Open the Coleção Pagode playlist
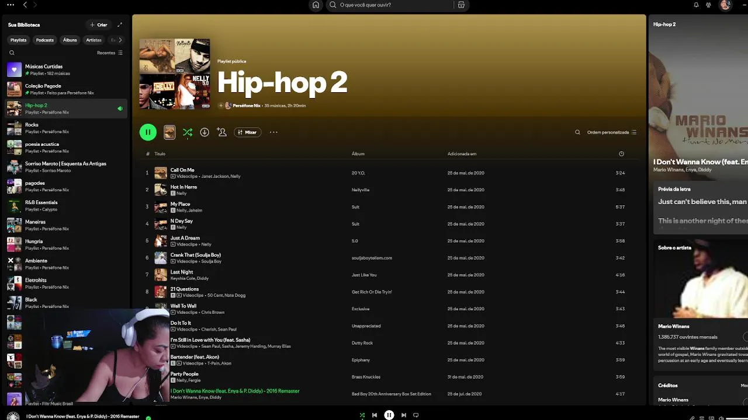The width and height of the screenshot is (748, 420). point(65,89)
